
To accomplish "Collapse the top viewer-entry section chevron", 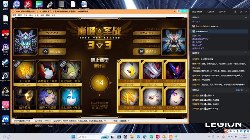I will [246, 17].
